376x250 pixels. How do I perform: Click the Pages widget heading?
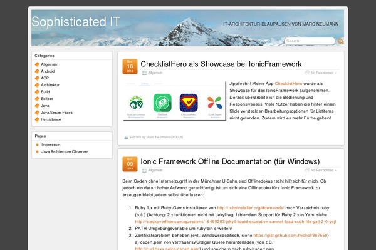(40, 136)
